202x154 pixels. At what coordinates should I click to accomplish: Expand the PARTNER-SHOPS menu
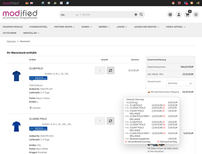(x=64, y=27)
